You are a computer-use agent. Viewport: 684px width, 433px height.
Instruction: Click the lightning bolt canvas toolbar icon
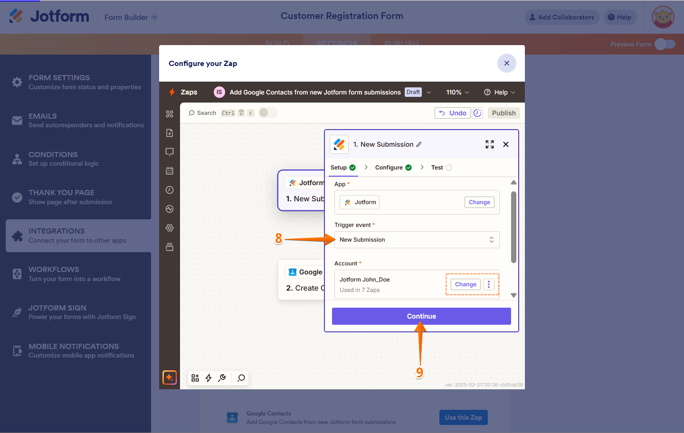click(209, 378)
